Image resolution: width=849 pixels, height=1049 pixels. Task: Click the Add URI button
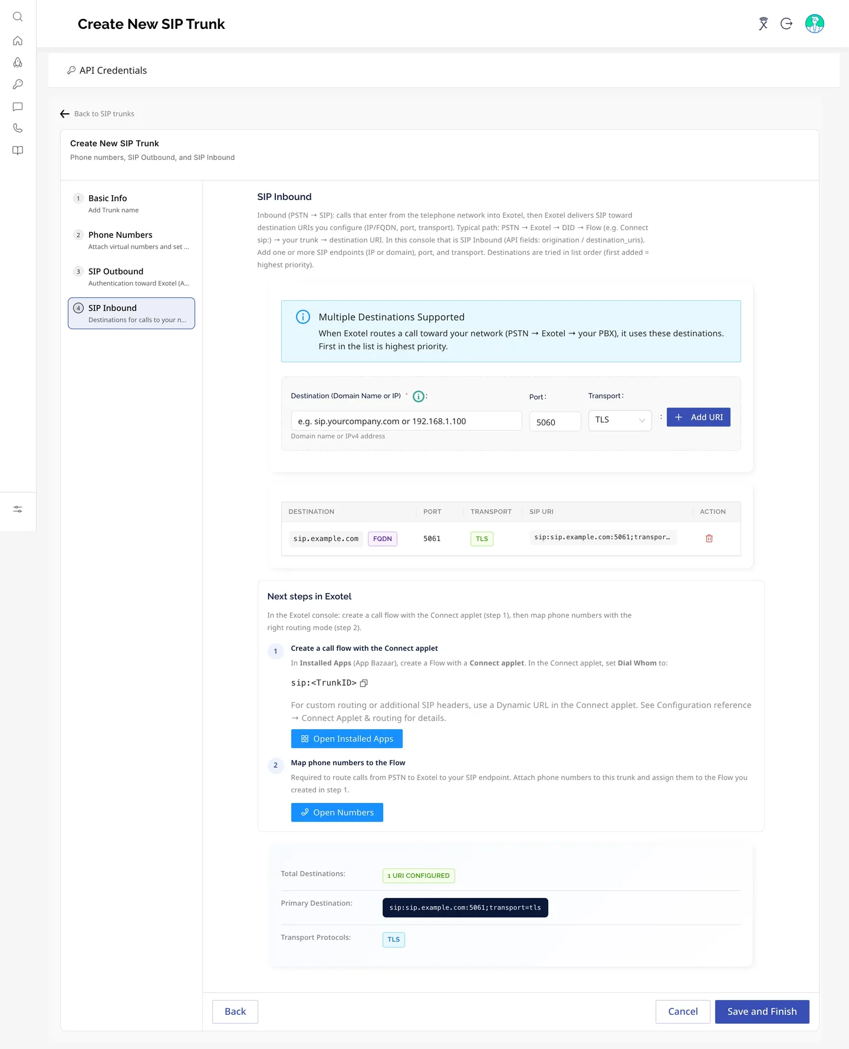(x=699, y=417)
